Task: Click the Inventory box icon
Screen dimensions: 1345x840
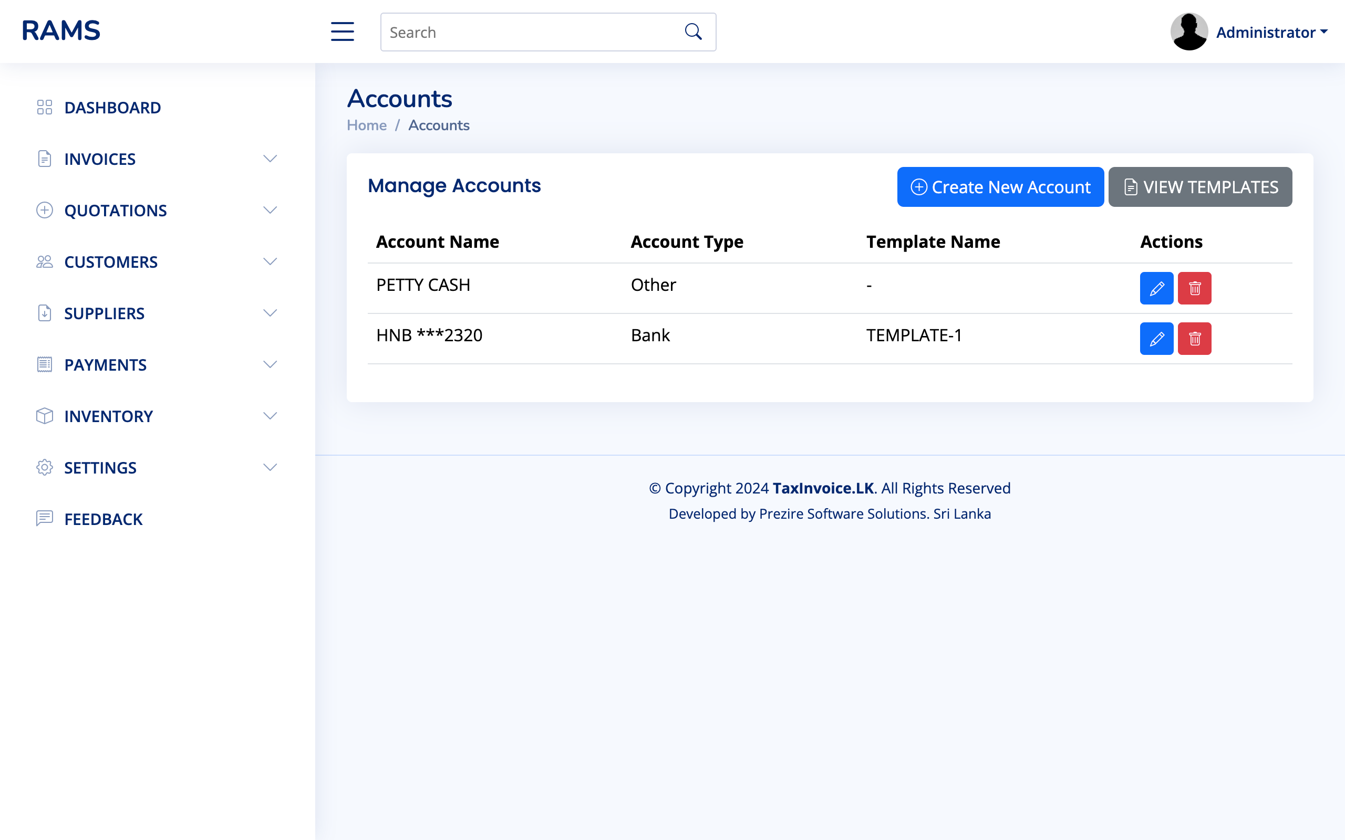Action: pos(45,416)
